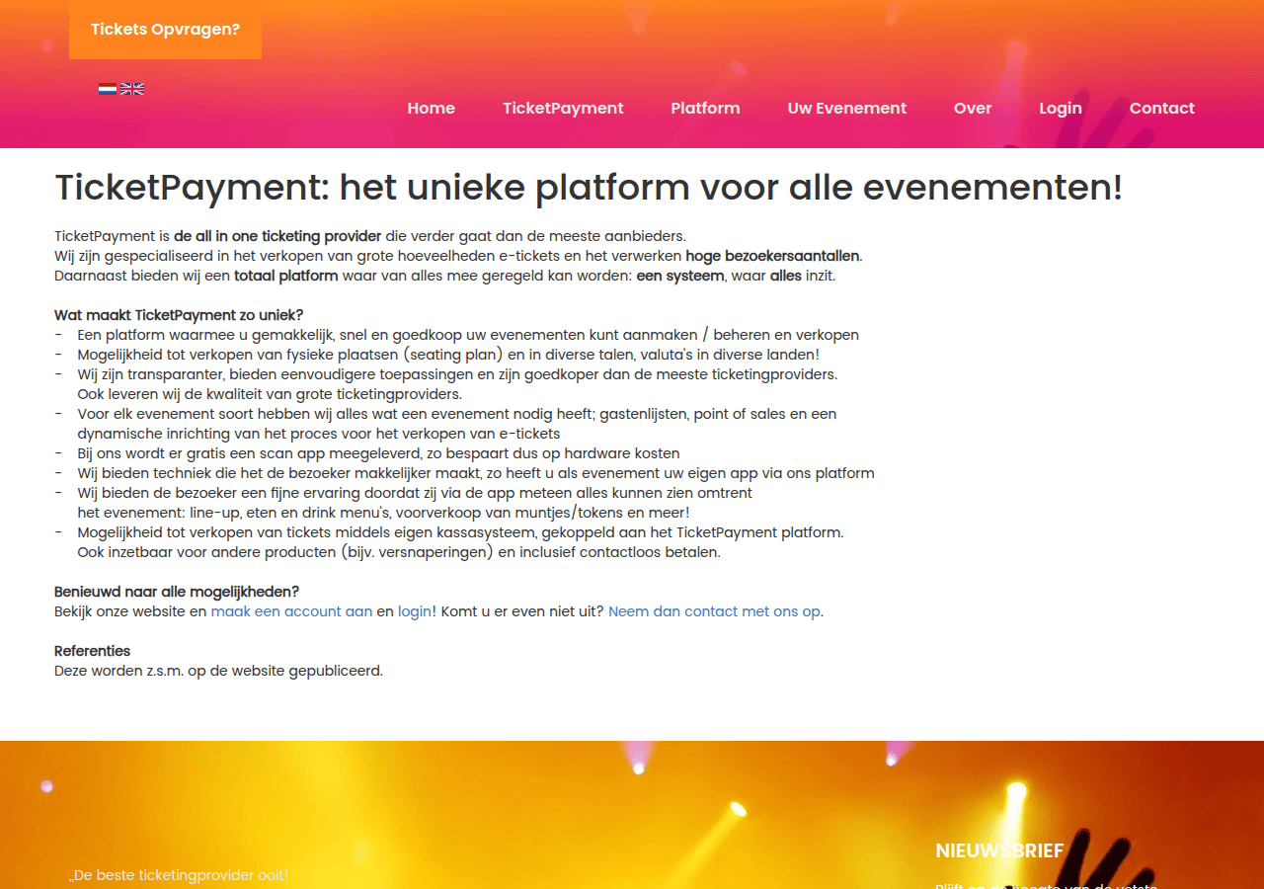Click the bold phrase 'totaal platform'
The height and width of the screenshot is (889, 1264).
pos(286,276)
